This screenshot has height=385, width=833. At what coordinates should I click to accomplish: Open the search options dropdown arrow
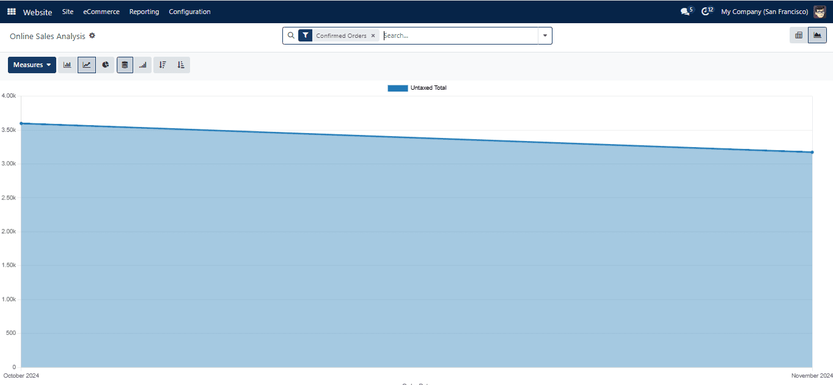click(x=545, y=35)
